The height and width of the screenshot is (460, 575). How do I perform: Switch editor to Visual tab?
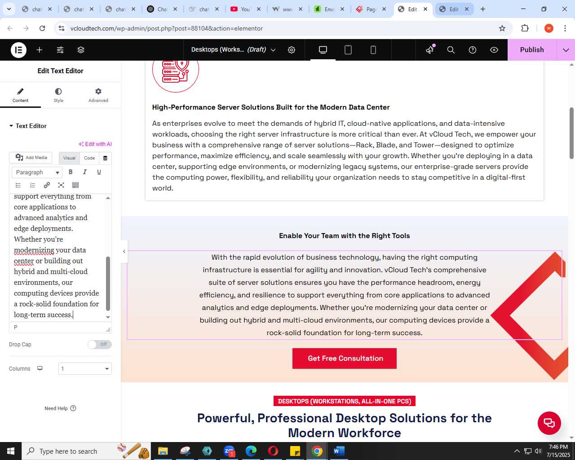(x=69, y=158)
